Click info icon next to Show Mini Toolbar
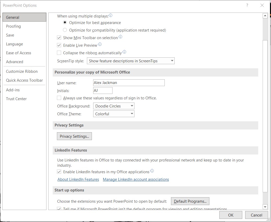 pyautogui.click(x=120, y=37)
